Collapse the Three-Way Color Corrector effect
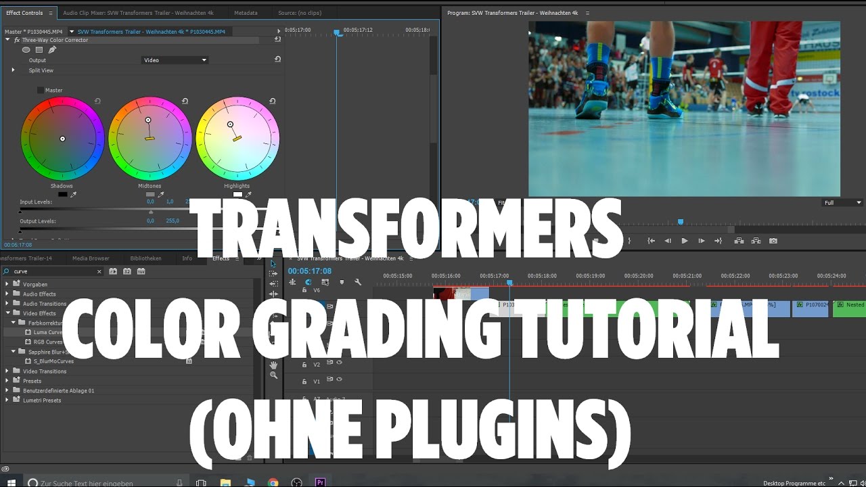866x487 pixels. click(x=7, y=40)
